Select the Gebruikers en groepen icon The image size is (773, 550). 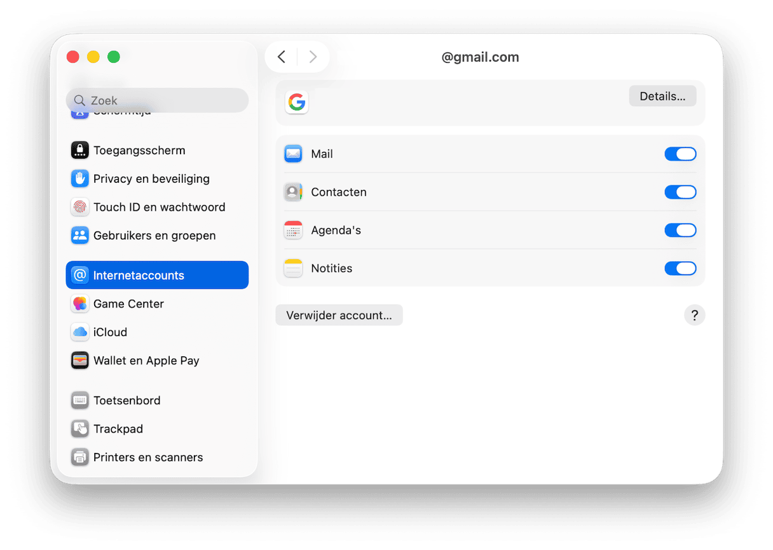pyautogui.click(x=79, y=236)
